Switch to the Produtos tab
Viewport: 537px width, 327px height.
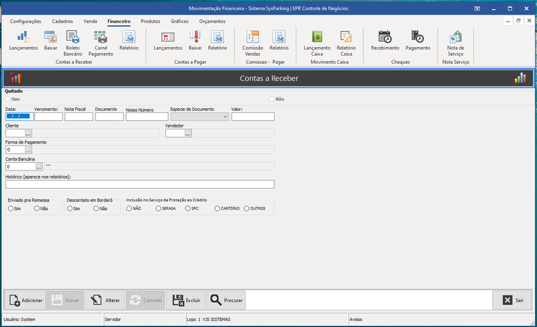[x=150, y=21]
